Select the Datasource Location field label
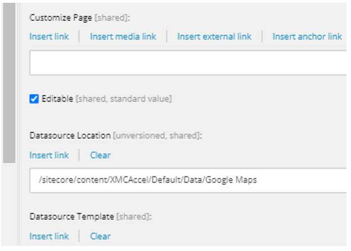This screenshot has width=351, height=251. coord(70,135)
